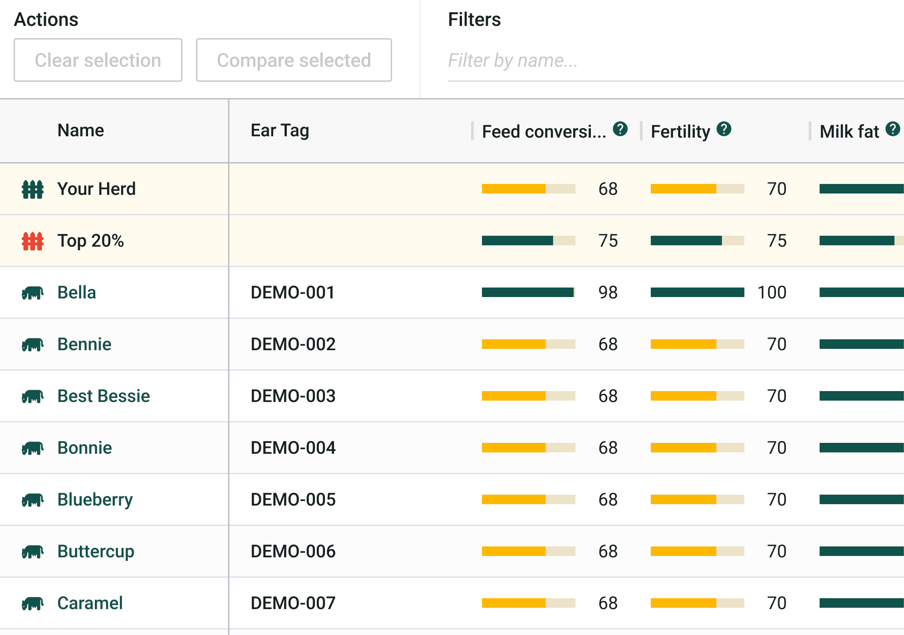Click the Fertility help question icon
This screenshot has width=904, height=635.
pyautogui.click(x=724, y=129)
